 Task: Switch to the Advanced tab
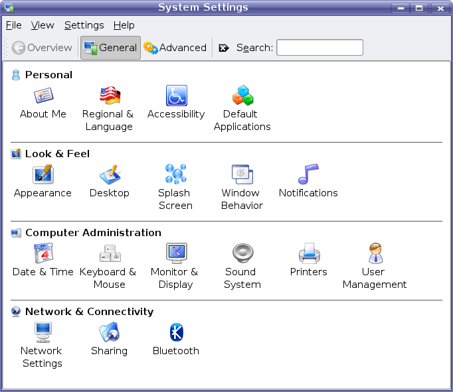point(175,48)
